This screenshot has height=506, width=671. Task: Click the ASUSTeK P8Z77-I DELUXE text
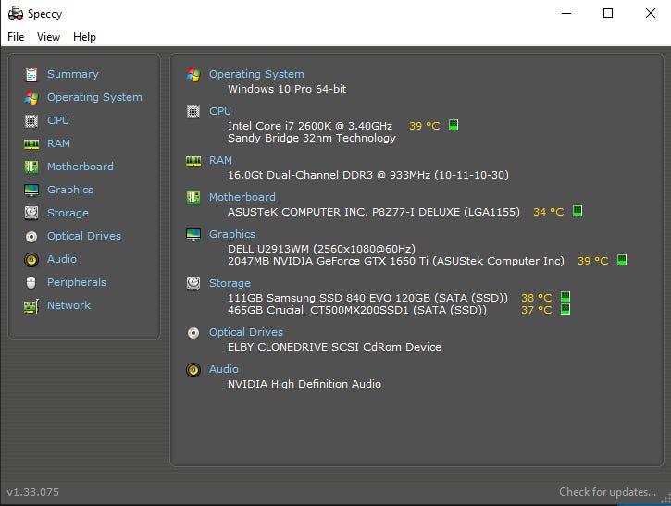[374, 212]
